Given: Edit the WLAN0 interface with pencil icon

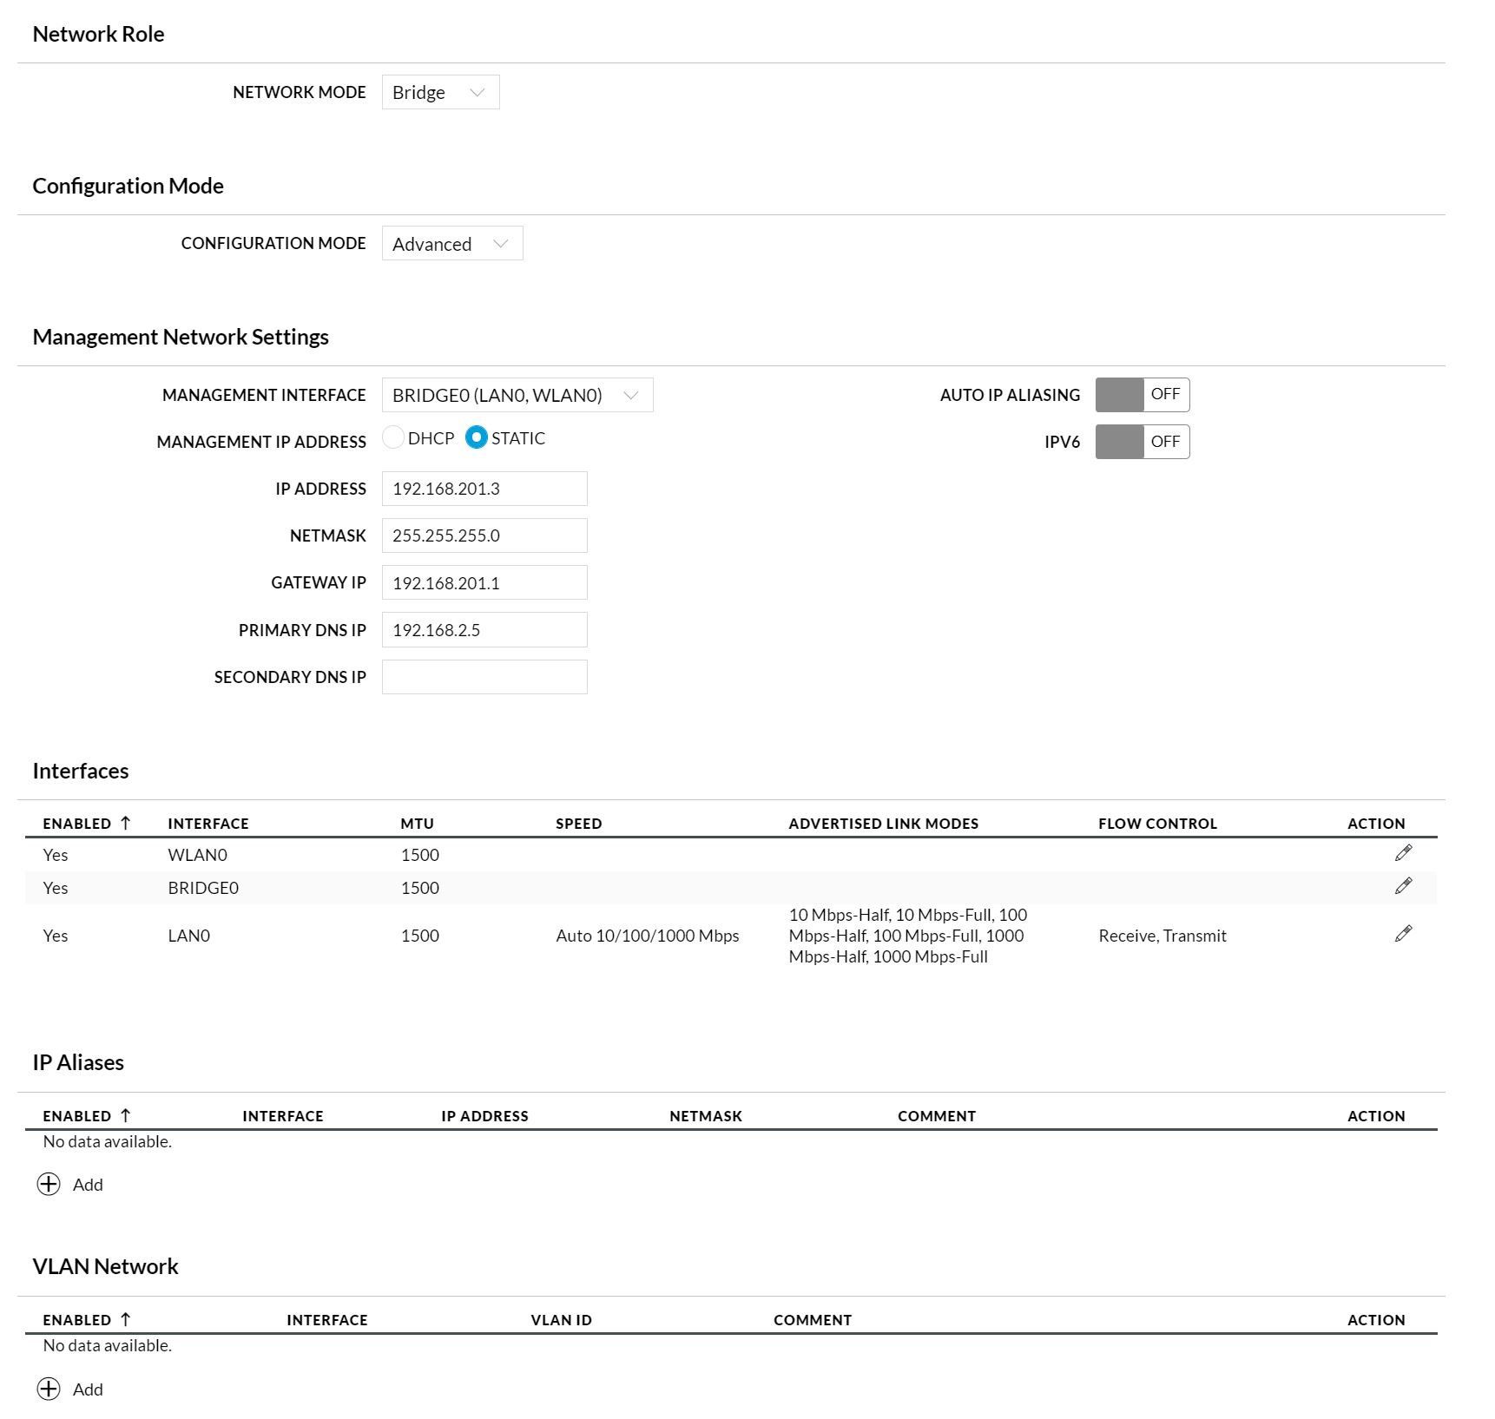Looking at the screenshot, I should [x=1403, y=853].
